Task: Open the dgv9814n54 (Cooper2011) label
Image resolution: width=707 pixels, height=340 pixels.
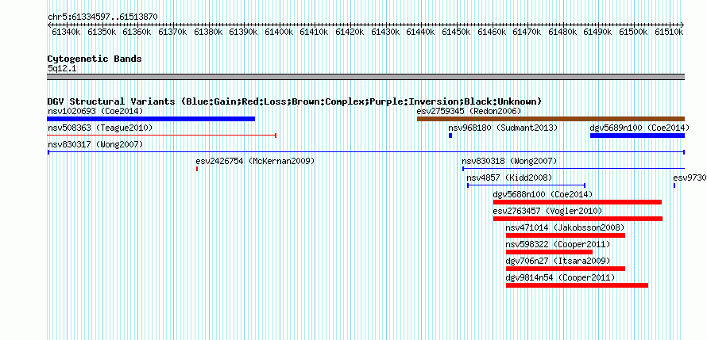Action: 561,278
